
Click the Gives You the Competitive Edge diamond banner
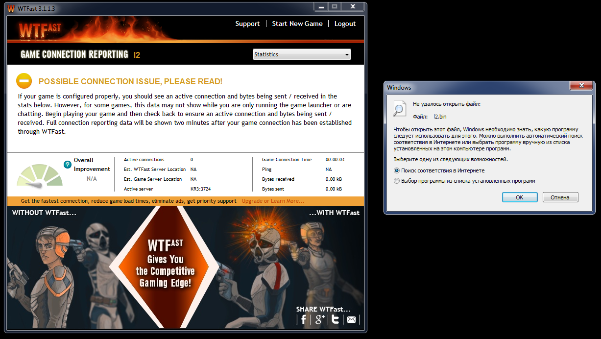pos(165,266)
